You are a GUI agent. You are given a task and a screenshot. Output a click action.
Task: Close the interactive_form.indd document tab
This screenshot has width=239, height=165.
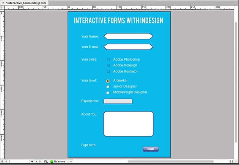(x=3, y=2)
